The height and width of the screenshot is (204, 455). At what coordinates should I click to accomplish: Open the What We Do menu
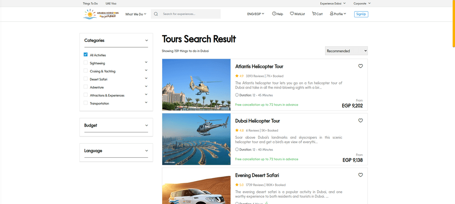pyautogui.click(x=136, y=14)
